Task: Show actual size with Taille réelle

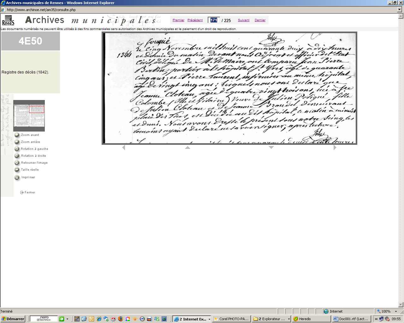Action: tap(17, 170)
